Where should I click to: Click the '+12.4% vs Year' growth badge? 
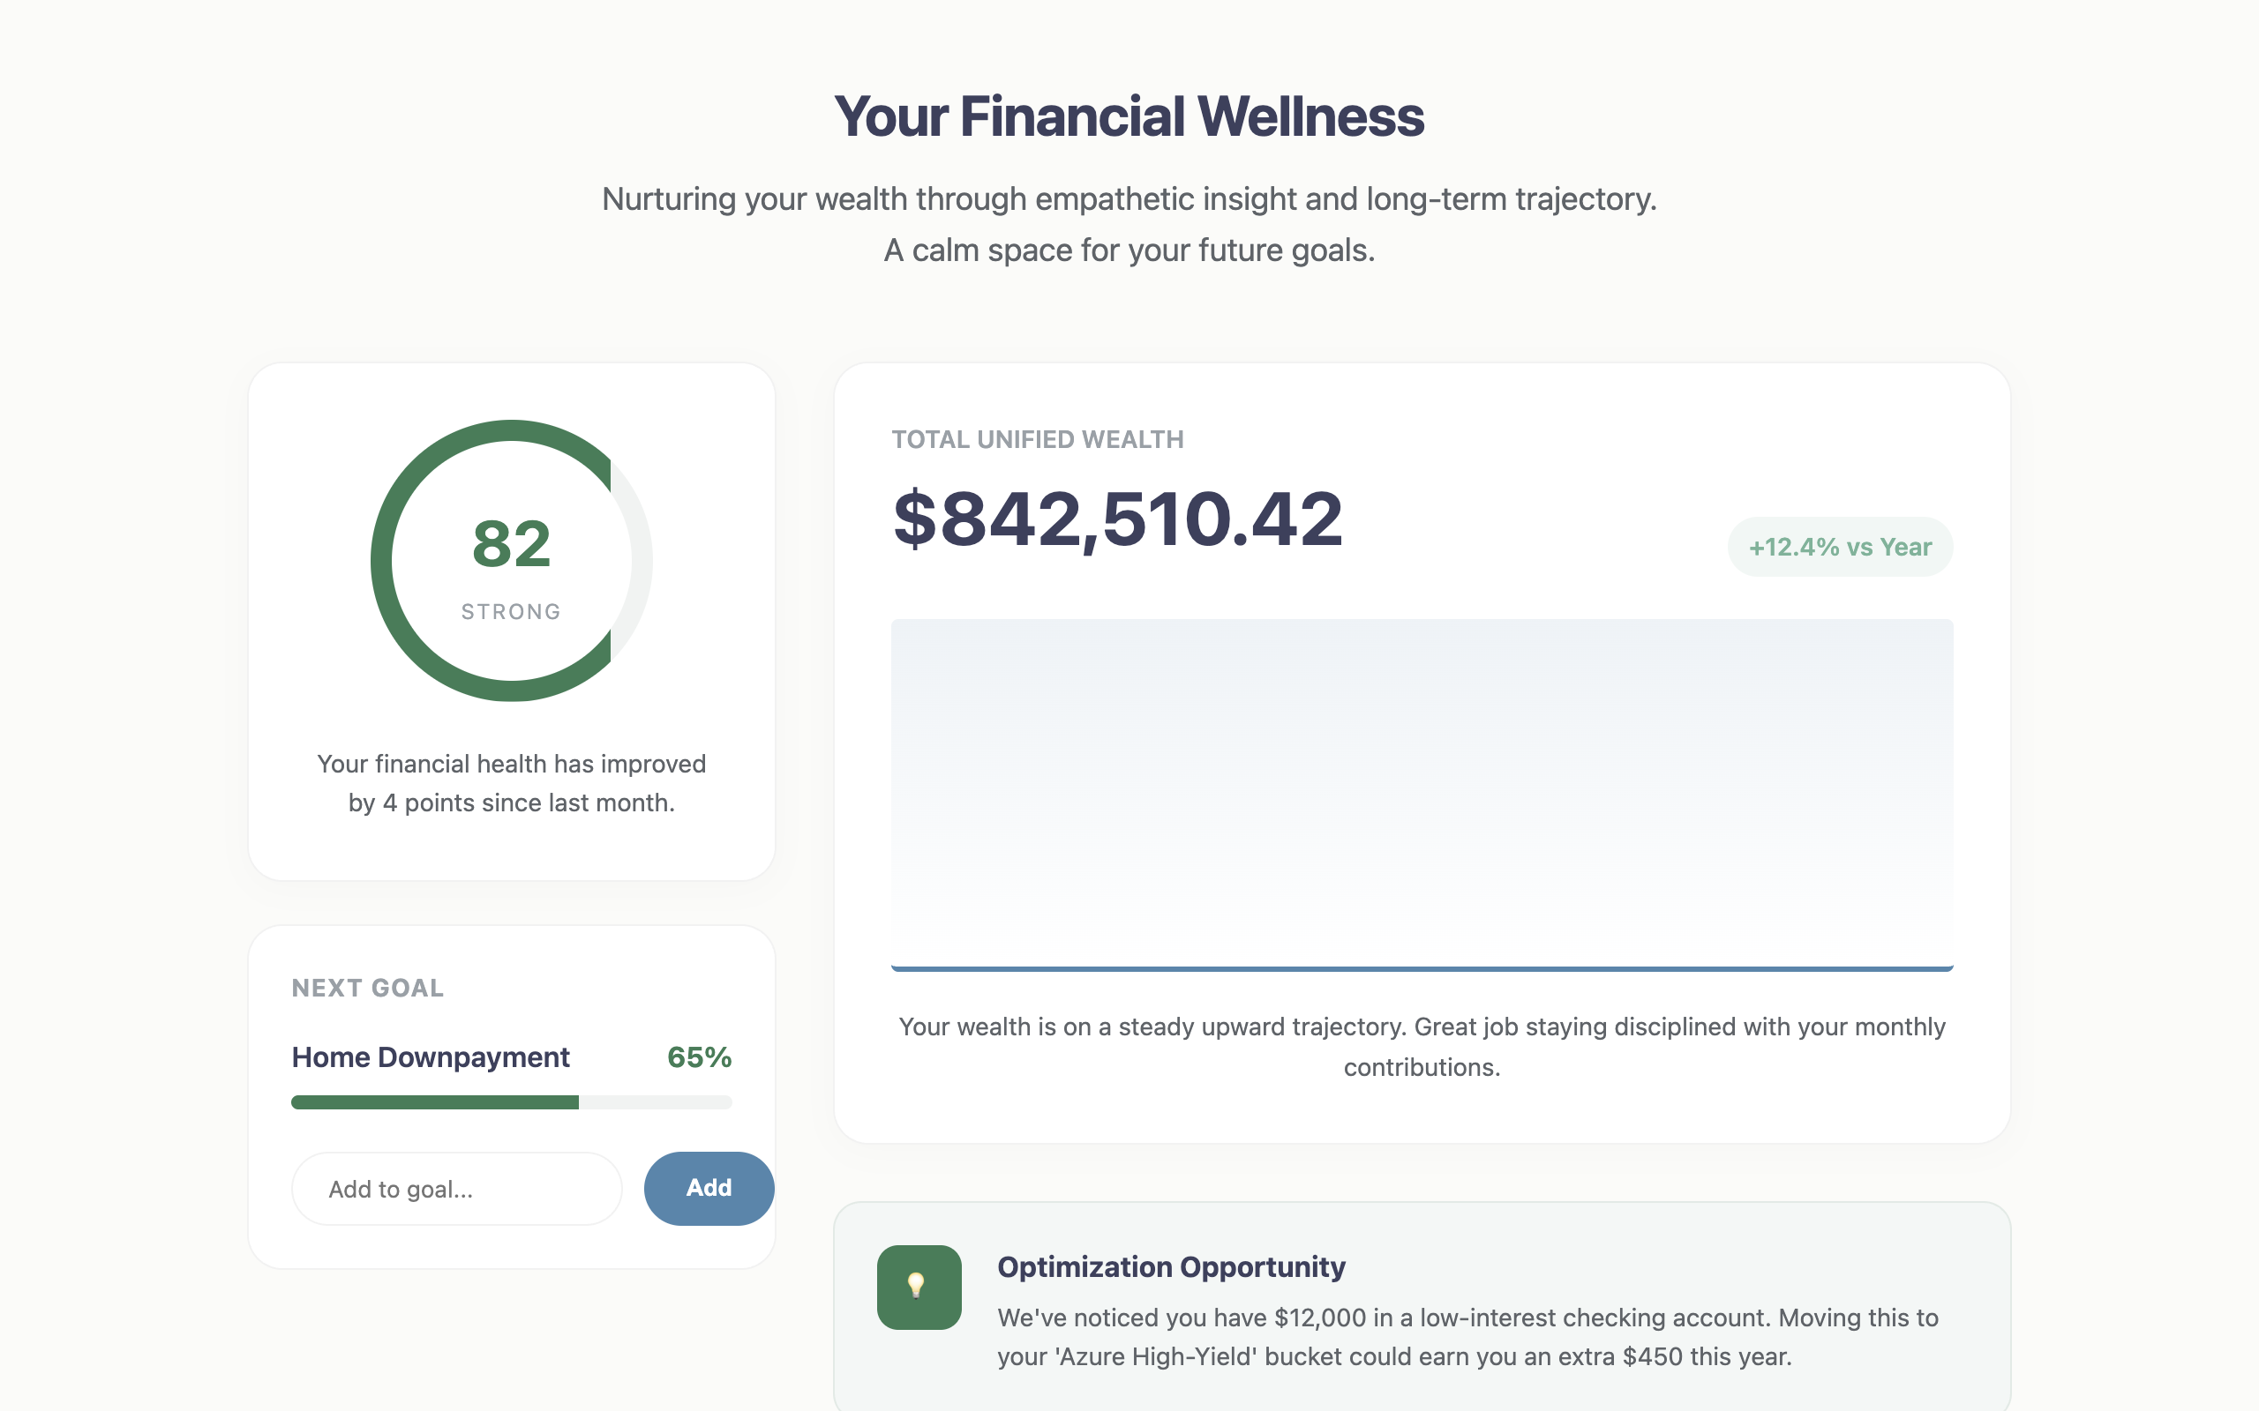point(1839,547)
